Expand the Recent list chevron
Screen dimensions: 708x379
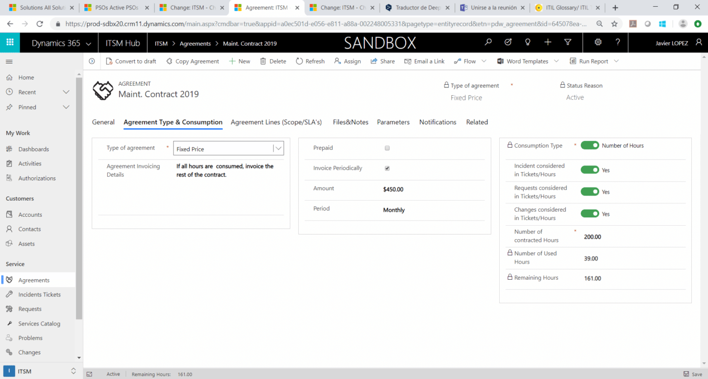pos(66,92)
